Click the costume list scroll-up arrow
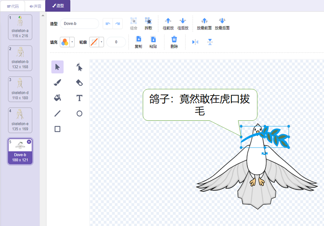 (x=43, y=16)
